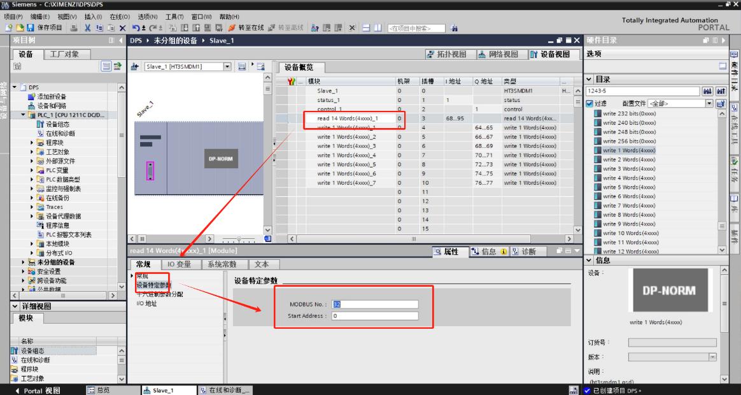This screenshot has width=741, height=395.
Task: Open the 项目(P) menu
Action: [x=14, y=17]
